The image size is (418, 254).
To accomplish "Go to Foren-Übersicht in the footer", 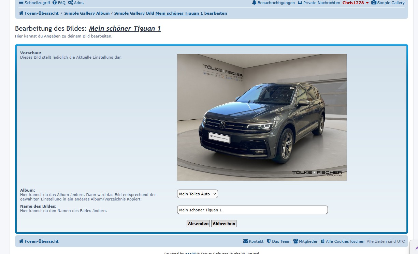I will click(x=42, y=241).
